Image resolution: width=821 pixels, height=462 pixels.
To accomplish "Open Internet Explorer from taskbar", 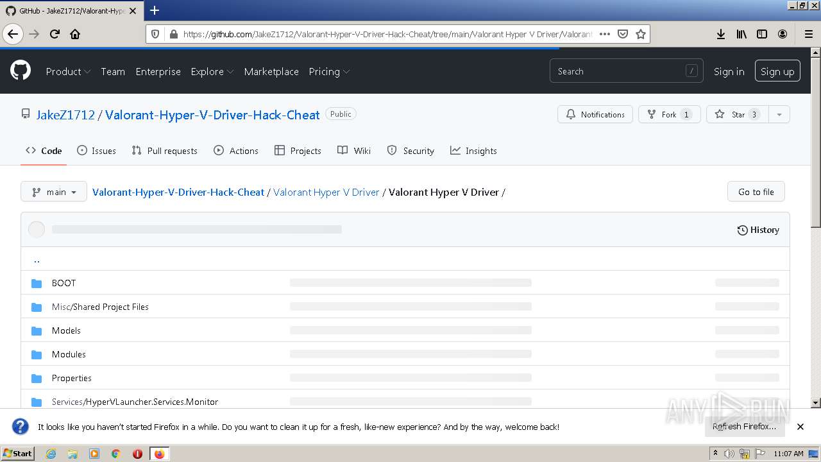I will (51, 454).
